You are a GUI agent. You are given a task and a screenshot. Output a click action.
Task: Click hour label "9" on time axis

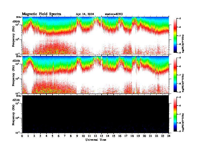tap(77, 136)
